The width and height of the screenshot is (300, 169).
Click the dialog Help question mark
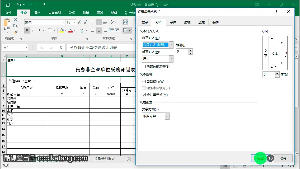(276, 12)
